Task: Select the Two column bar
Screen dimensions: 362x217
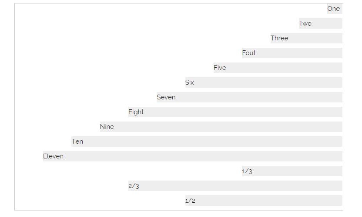Action: (x=321, y=23)
